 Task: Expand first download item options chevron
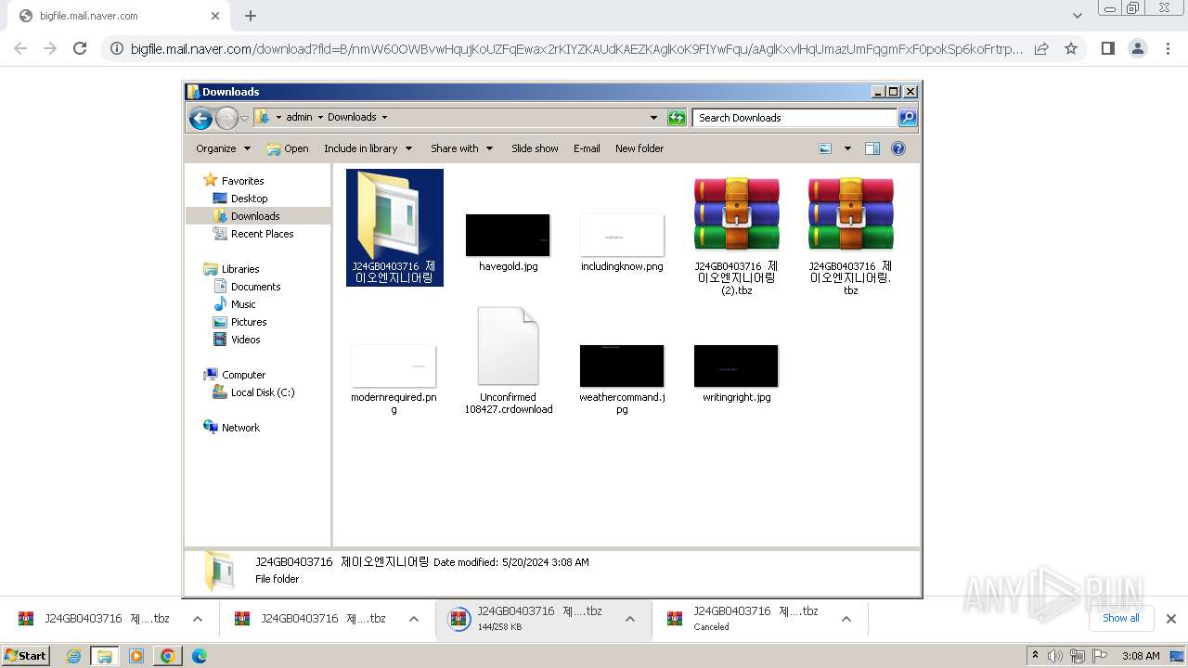[x=197, y=619]
